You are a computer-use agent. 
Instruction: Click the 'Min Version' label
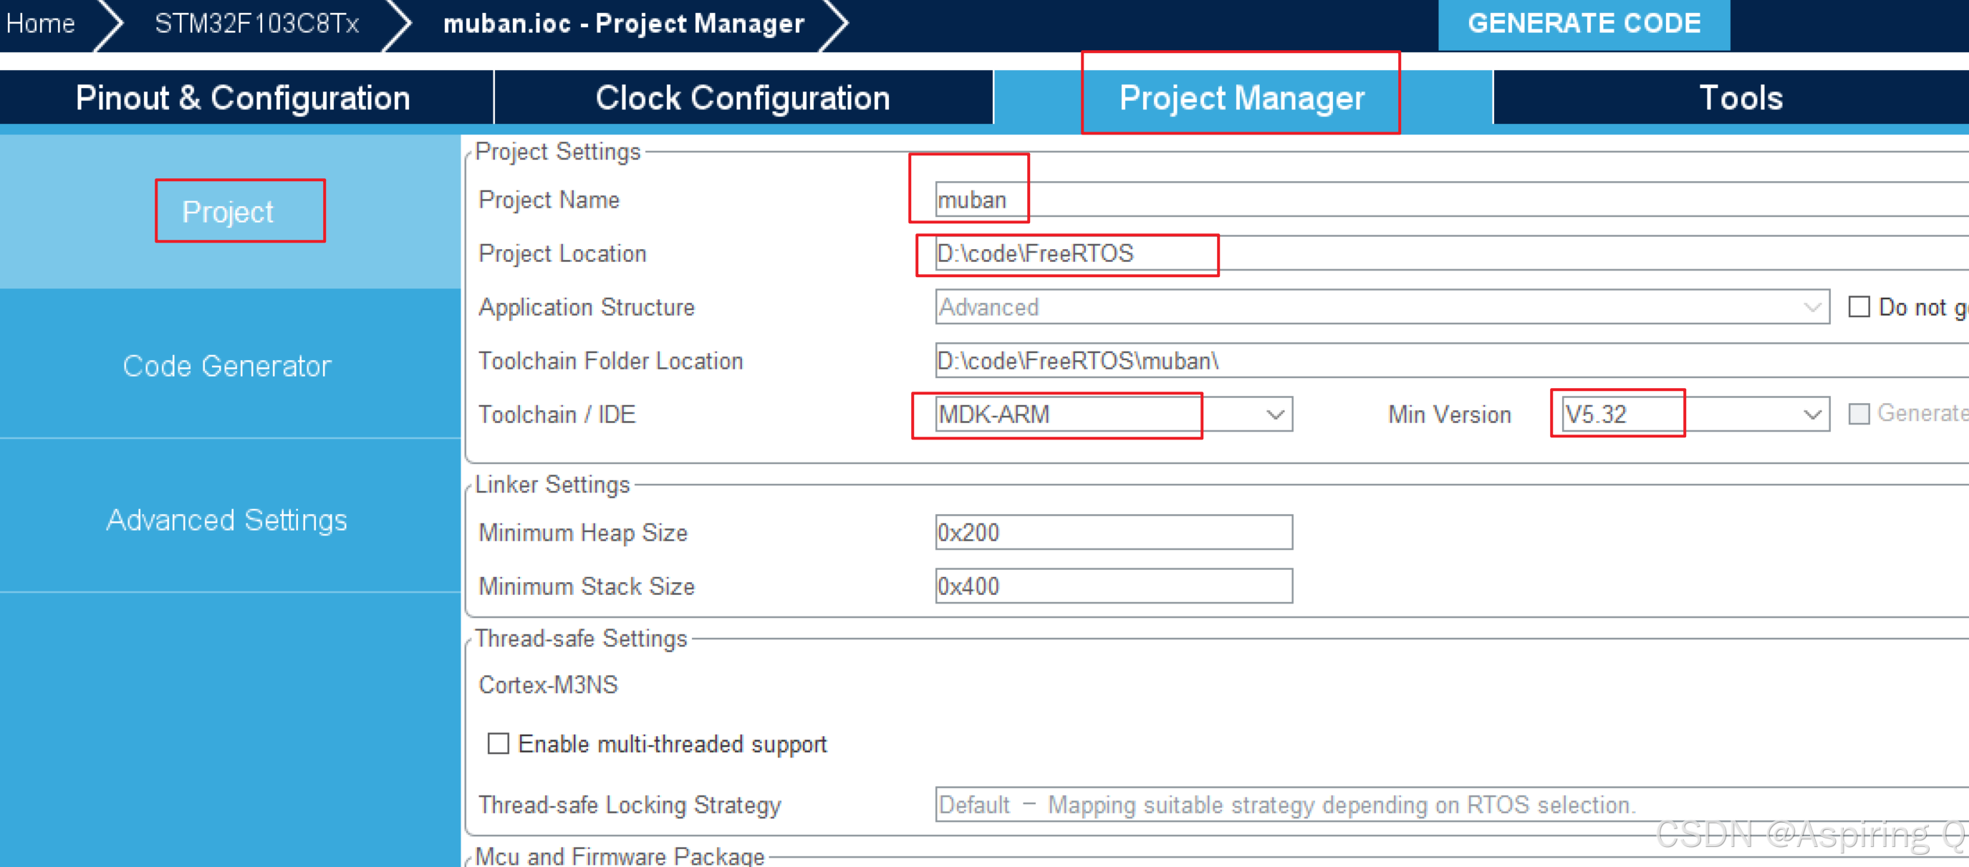pos(1450,414)
